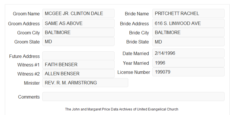Click the Bride Address field

(188, 23)
